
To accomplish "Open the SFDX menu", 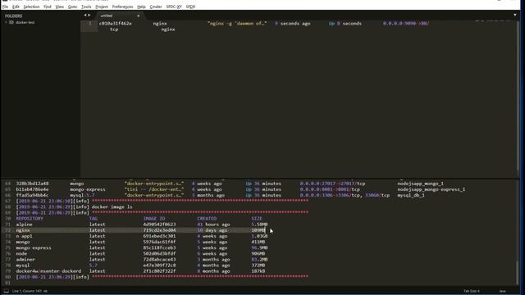I will coord(190,7).
